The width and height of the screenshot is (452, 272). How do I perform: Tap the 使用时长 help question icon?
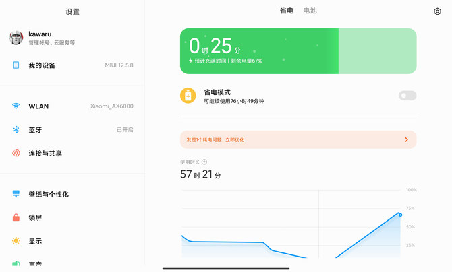click(x=204, y=162)
